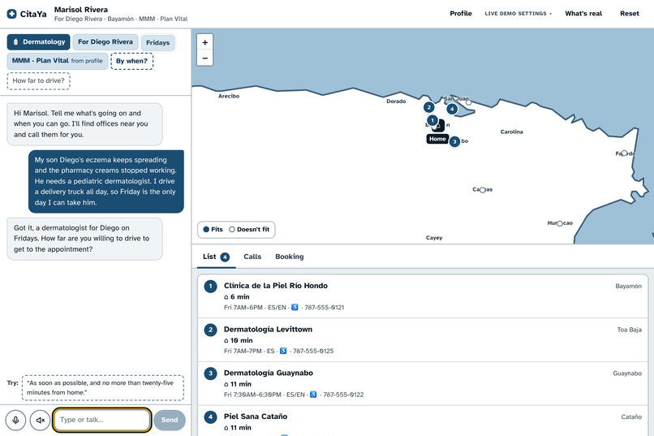Toggle the speaker mute icon
Viewport: 654px width, 436px height.
tap(40, 420)
